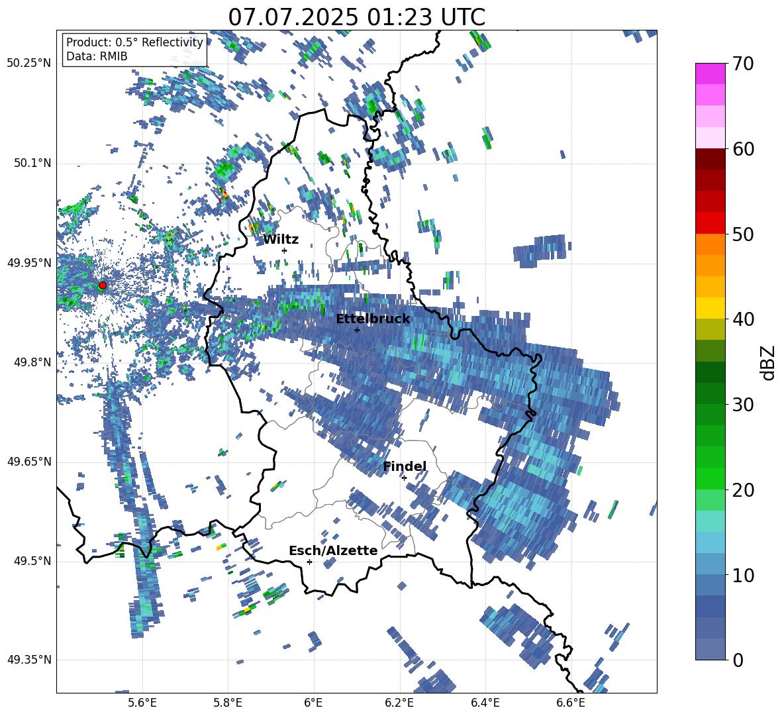Click the colorbar tick value 10

pos(742,575)
